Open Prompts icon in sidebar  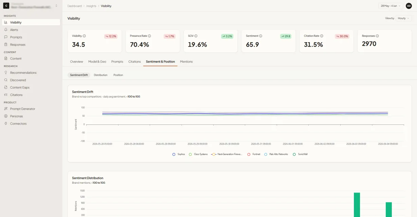coord(6,37)
